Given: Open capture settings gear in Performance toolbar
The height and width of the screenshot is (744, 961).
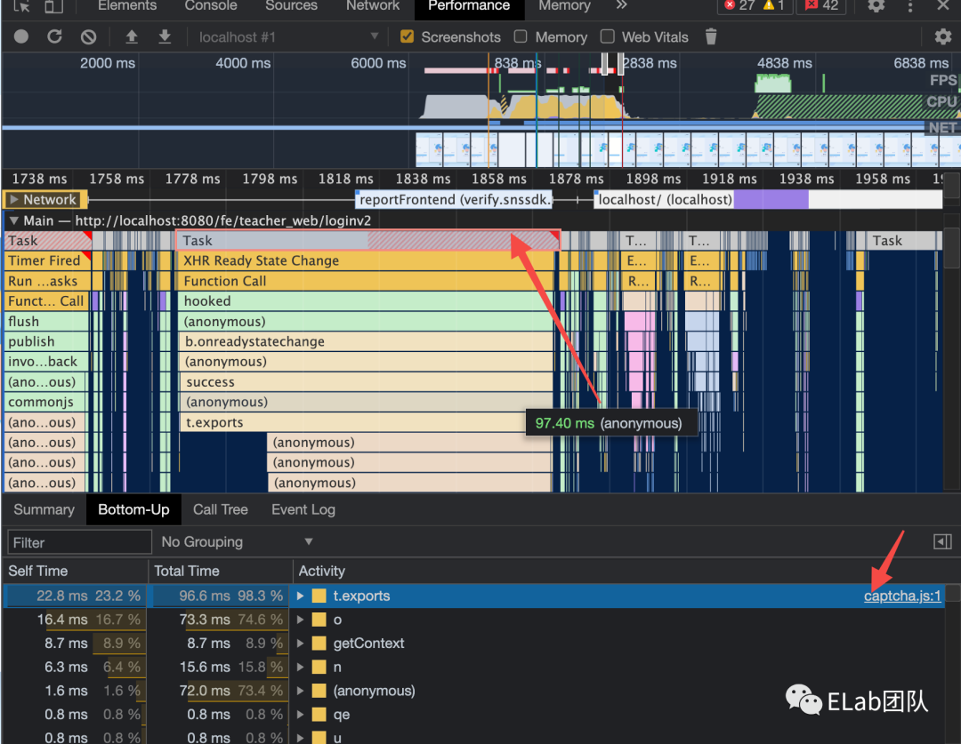Looking at the screenshot, I should [942, 37].
